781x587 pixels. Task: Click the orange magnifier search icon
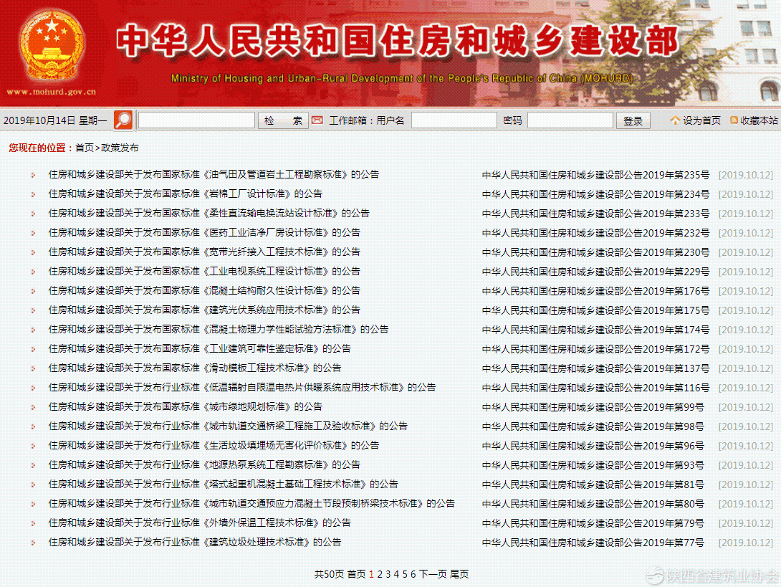(123, 120)
